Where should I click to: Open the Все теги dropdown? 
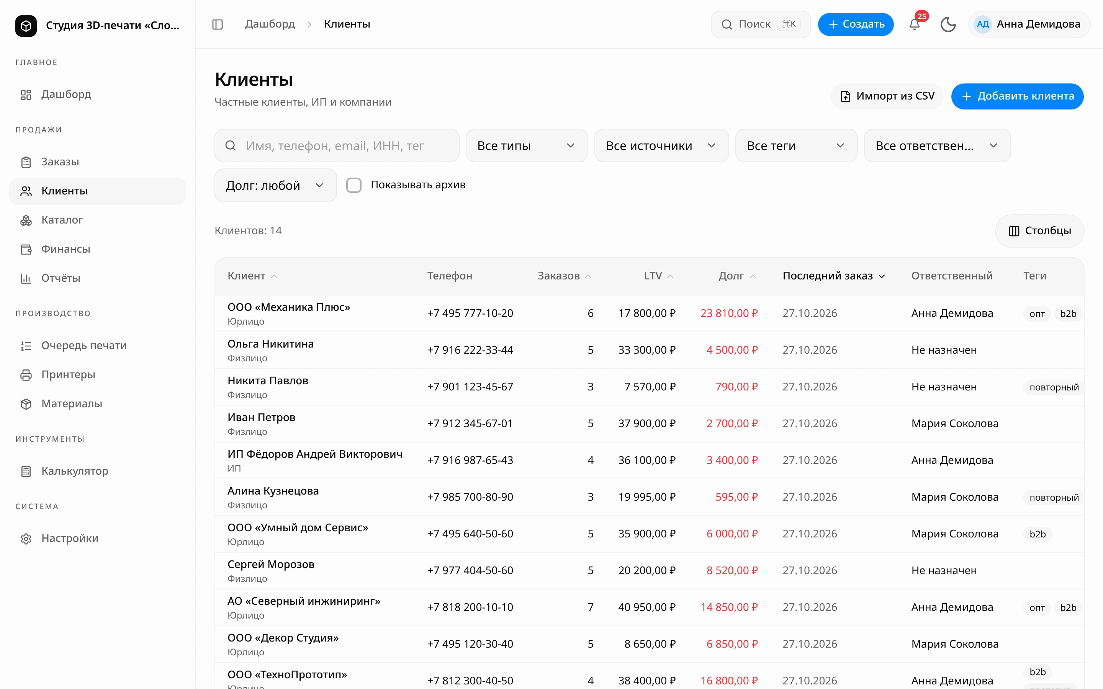point(796,145)
